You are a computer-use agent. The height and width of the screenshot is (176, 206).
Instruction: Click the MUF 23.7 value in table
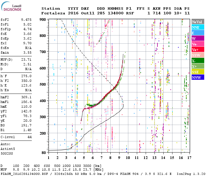tap(87, 170)
